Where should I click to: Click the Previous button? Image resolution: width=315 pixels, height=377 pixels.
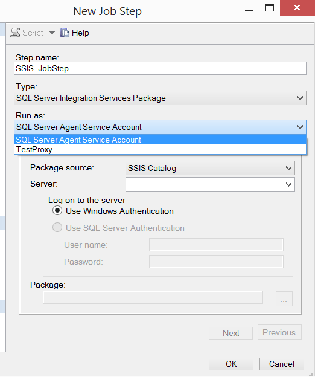coord(279,332)
